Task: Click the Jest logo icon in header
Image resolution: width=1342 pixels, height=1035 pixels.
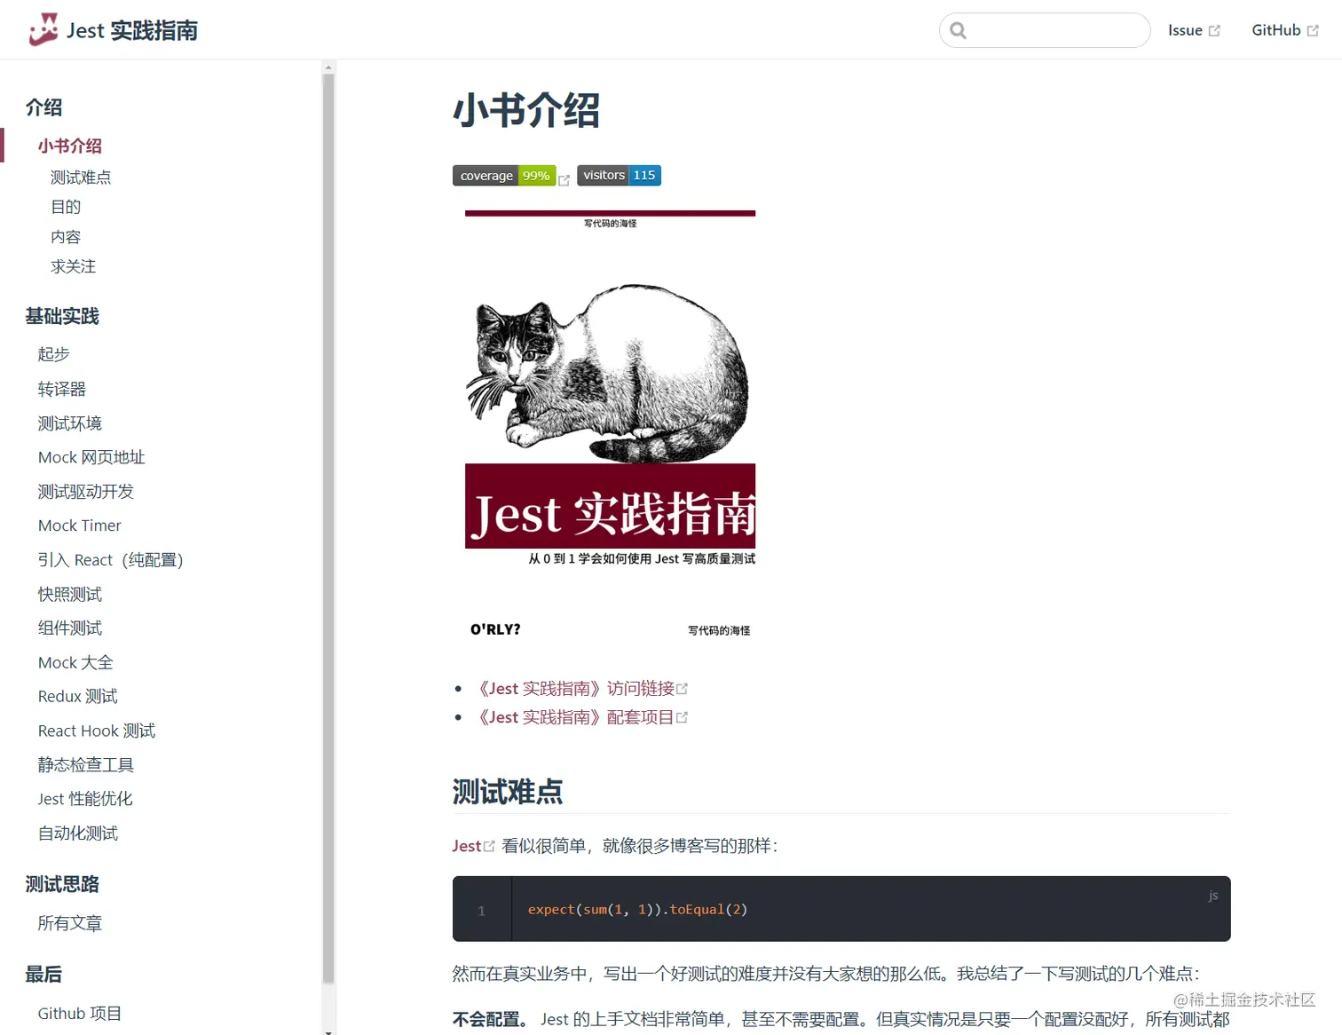Action: pos(43,30)
